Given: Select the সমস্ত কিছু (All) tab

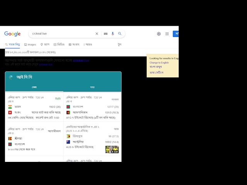Looking at the screenshot, I should (12, 45).
